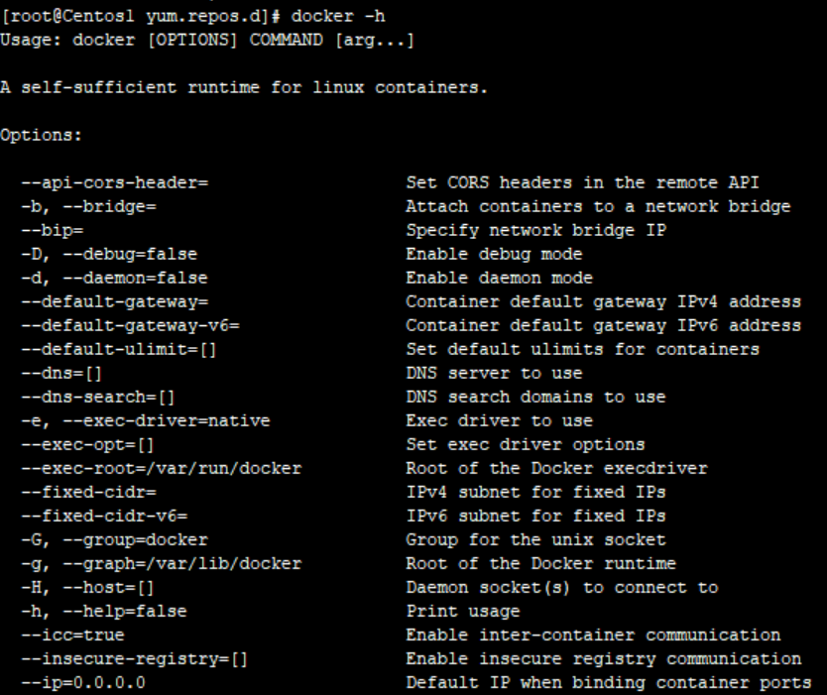
Task: Click the --fixed-cidr-v6= option
Action: (x=94, y=516)
